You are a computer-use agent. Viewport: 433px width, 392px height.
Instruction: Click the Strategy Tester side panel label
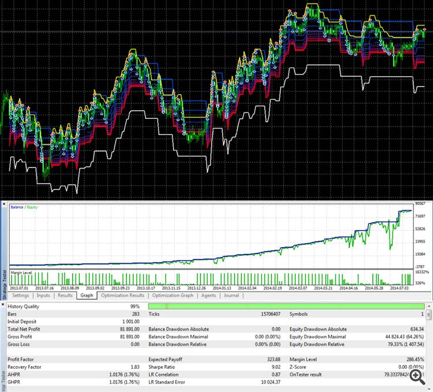click(4, 285)
